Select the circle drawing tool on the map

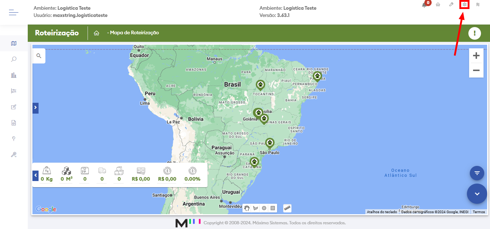(264, 208)
